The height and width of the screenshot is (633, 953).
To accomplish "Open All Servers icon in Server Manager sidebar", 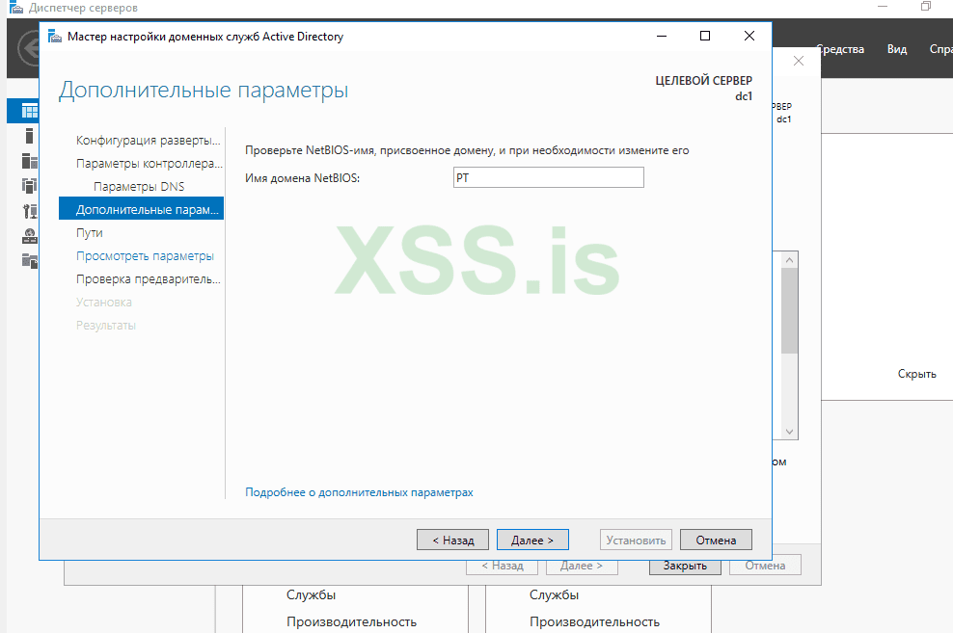I will pos(29,161).
